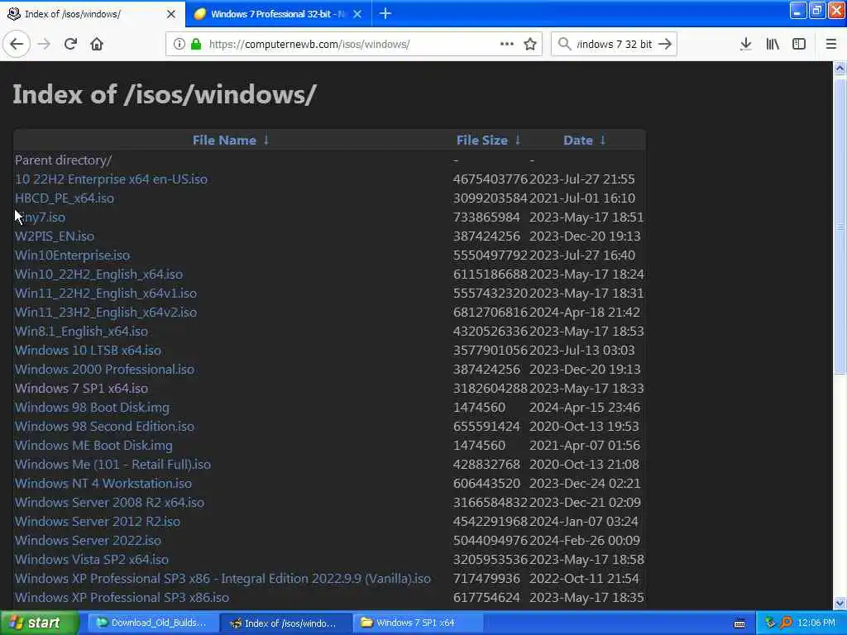Open the Parent directory link
847x635 pixels.
(x=63, y=160)
